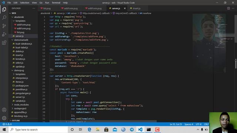Open buat-database.js in the explorer

pyautogui.click(x=24, y=44)
